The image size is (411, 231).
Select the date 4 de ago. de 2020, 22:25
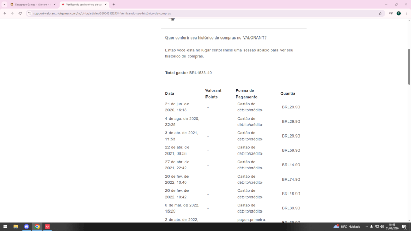click(x=182, y=122)
